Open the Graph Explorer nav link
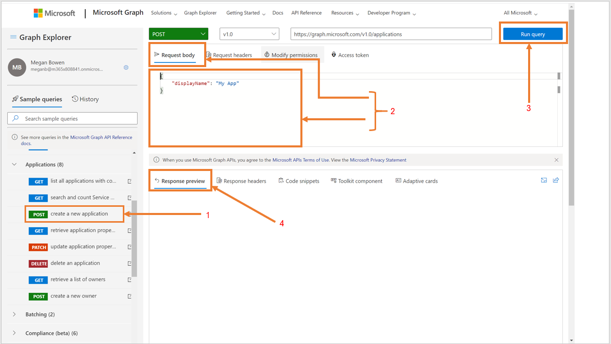This screenshot has width=611, height=344. coord(200,13)
